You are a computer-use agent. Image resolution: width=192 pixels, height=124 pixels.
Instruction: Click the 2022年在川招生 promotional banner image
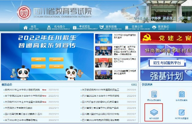(47, 56)
